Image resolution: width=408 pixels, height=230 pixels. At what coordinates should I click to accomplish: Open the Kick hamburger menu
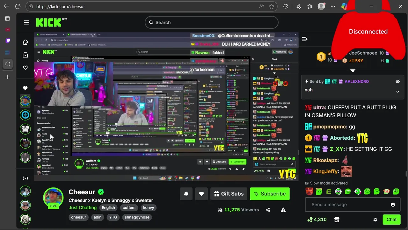(x=26, y=22)
